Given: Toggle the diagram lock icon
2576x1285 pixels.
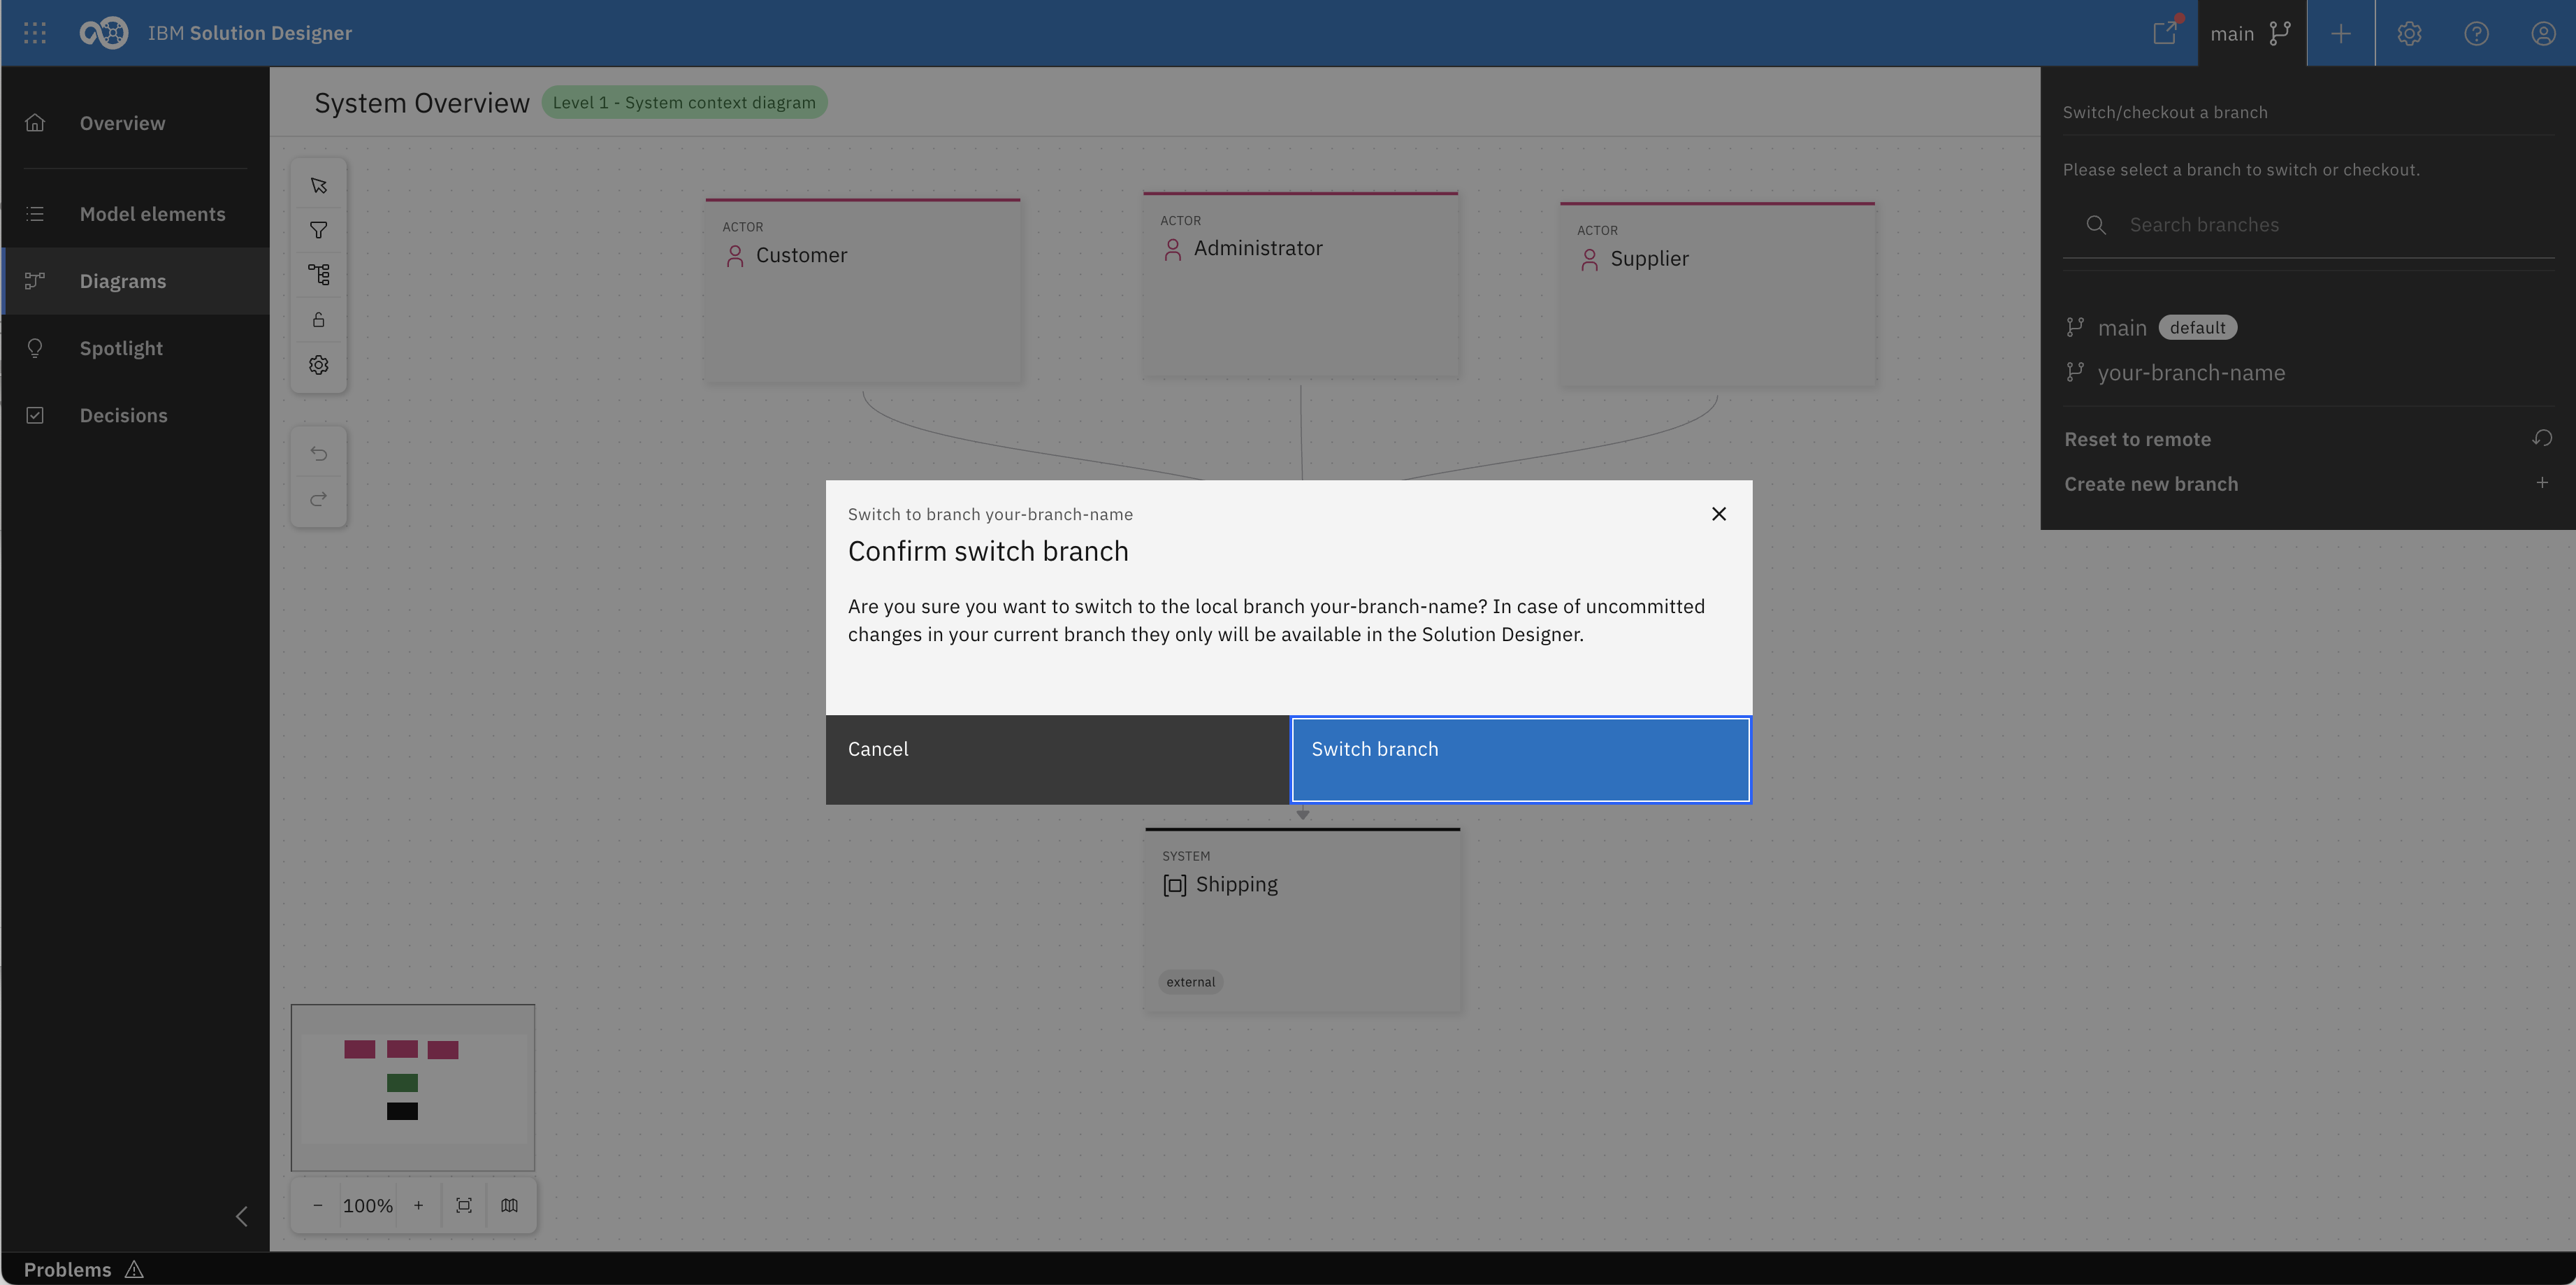Looking at the screenshot, I should click(x=318, y=320).
